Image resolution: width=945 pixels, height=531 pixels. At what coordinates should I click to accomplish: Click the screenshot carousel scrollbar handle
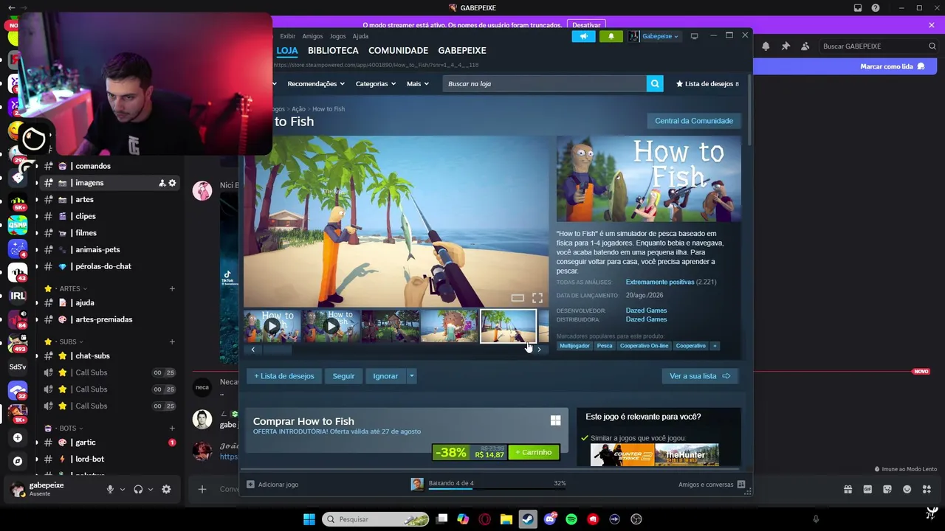[277, 350]
